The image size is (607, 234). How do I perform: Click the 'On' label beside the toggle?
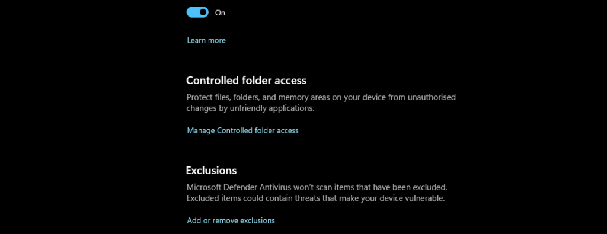221,13
